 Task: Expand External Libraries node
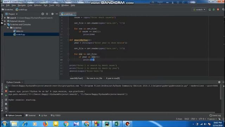click(5, 21)
